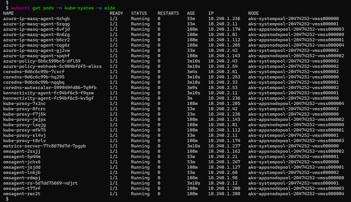Select pod name azure-ip-masq-agent-gj2vw
Screen dimensions: 351x202
click(x=36, y=50)
